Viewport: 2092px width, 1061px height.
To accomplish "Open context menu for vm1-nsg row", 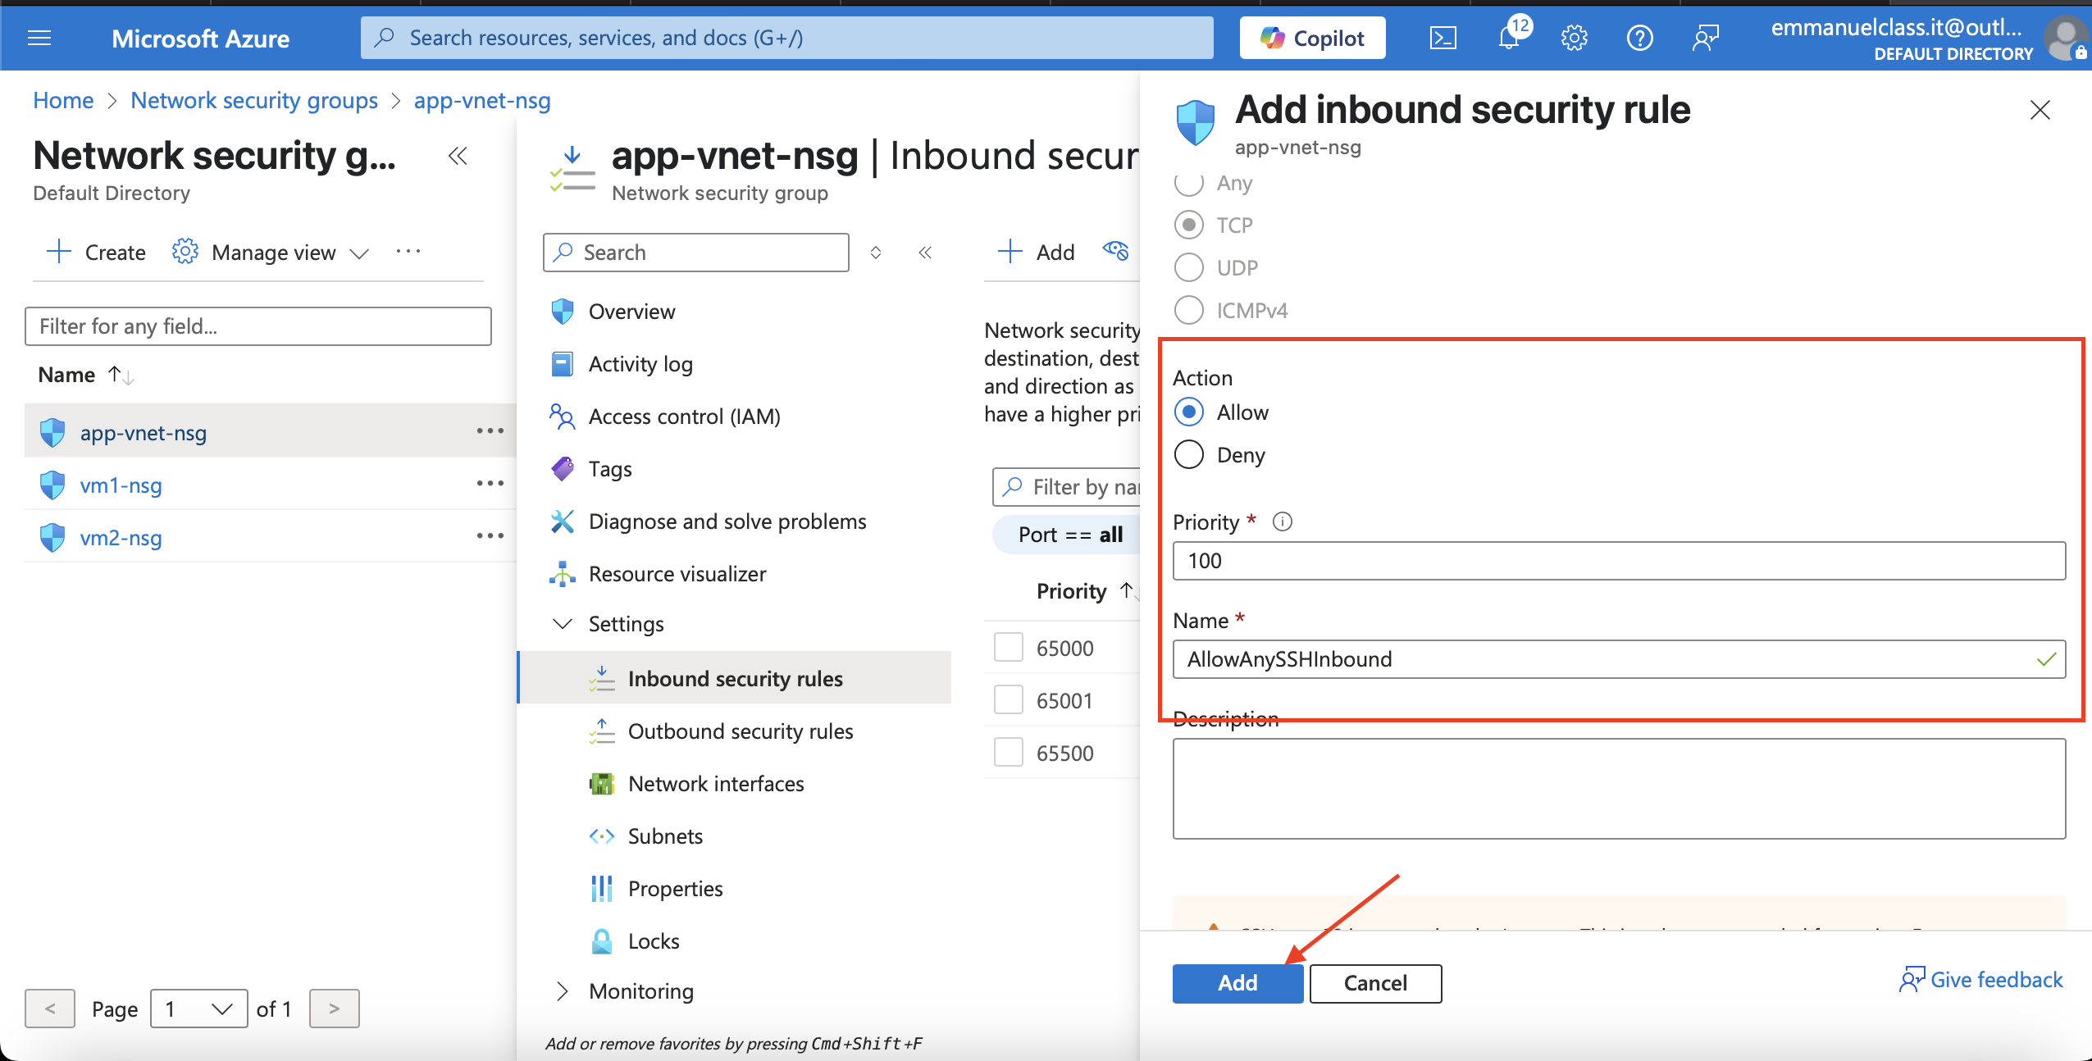I will [x=490, y=483].
